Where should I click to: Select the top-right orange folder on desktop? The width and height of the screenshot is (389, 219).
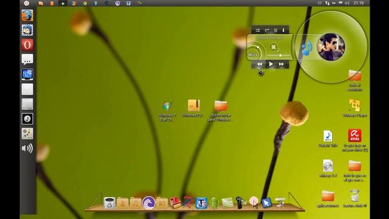354,80
